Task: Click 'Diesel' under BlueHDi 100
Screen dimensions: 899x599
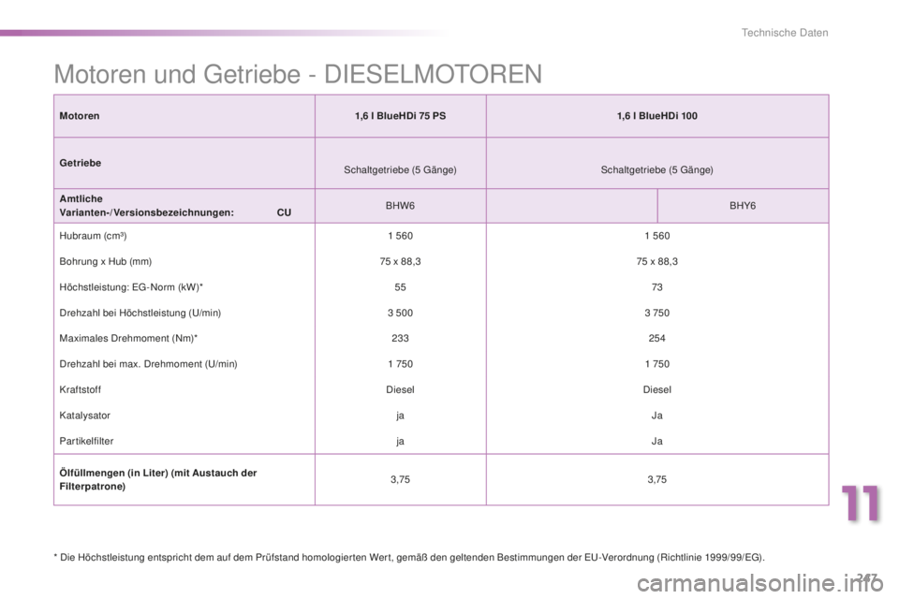Action: coord(657,389)
